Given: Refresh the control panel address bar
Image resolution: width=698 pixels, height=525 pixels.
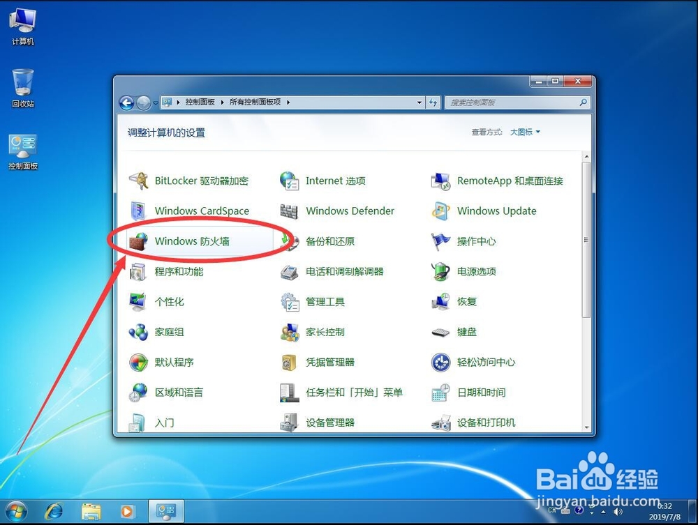Looking at the screenshot, I should (x=433, y=102).
